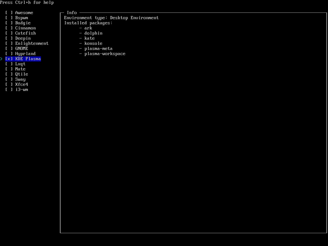Click the Info panel title

click(72, 13)
